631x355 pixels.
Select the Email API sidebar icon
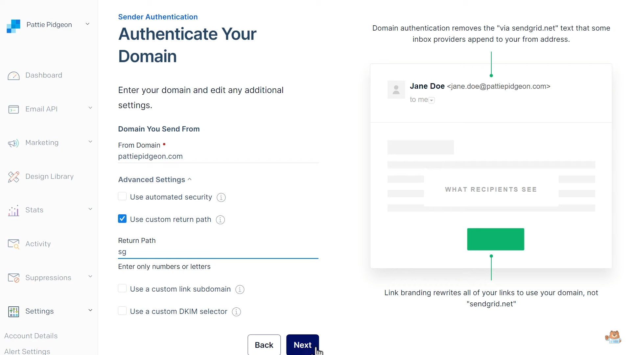point(13,109)
